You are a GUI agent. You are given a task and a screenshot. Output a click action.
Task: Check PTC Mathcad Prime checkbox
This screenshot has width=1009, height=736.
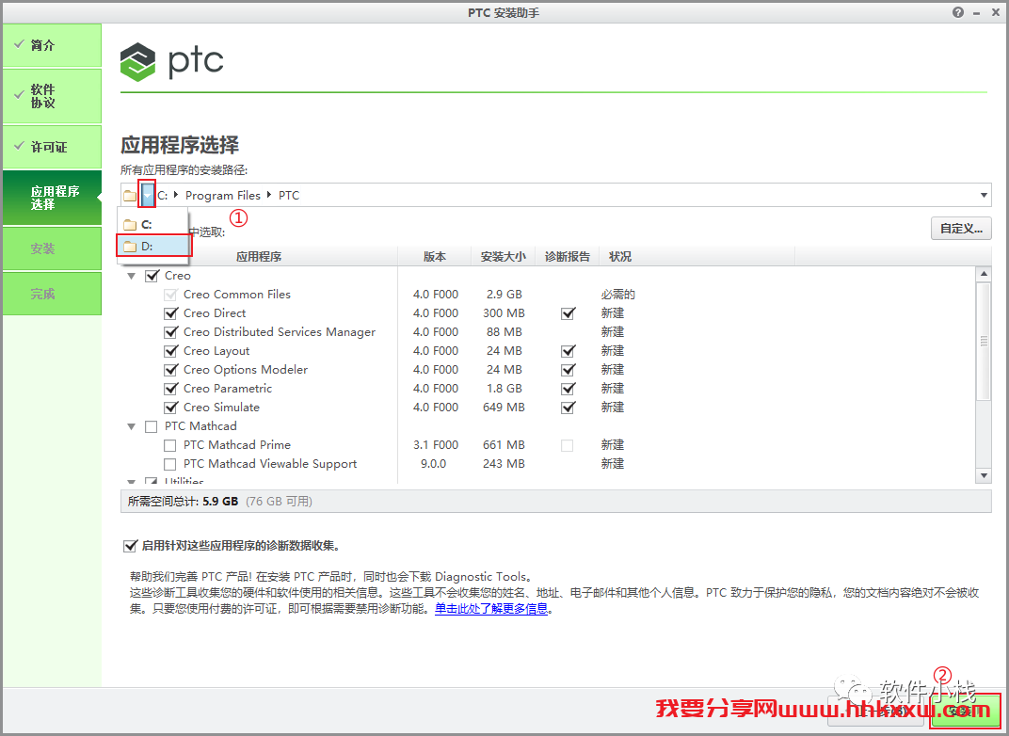pyautogui.click(x=169, y=445)
